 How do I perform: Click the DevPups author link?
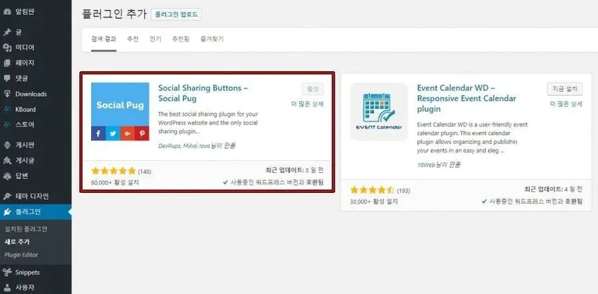(169, 146)
